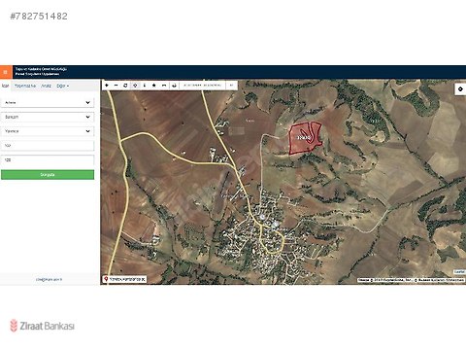Zoom out with the minus icon
466x350 pixels.
pyautogui.click(x=116, y=86)
